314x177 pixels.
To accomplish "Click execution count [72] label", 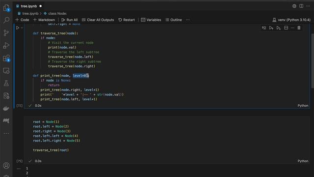I will tap(20, 106).
